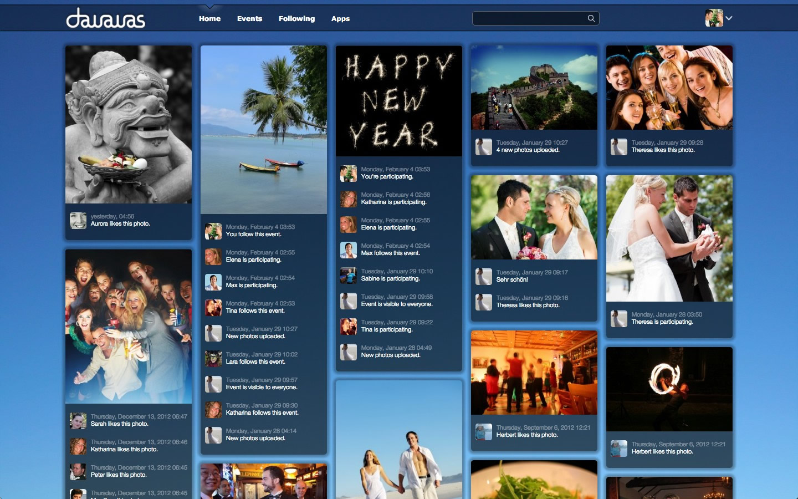Open the Happy New Year photo

click(399, 101)
